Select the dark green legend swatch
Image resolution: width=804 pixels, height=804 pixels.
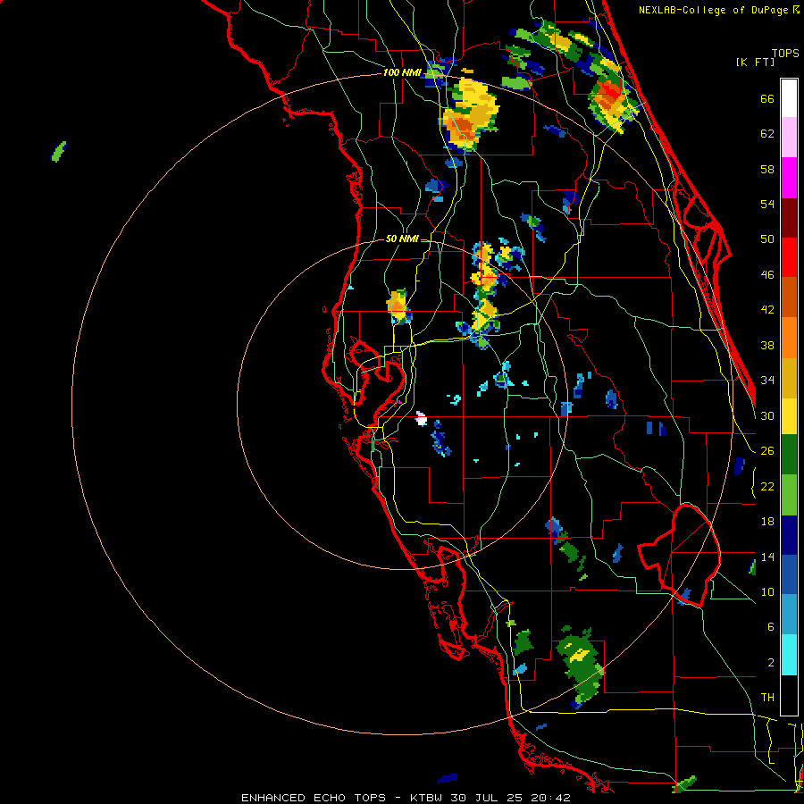click(789, 455)
